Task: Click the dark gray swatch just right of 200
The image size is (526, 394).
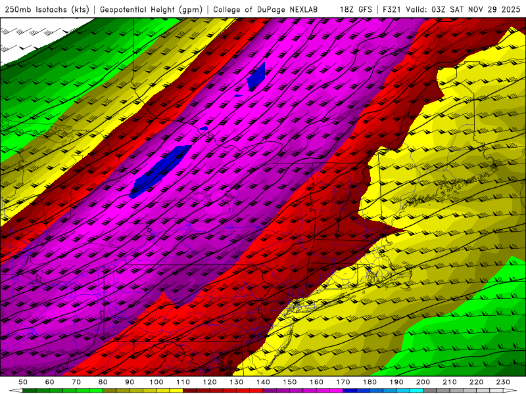Action: click(430, 391)
